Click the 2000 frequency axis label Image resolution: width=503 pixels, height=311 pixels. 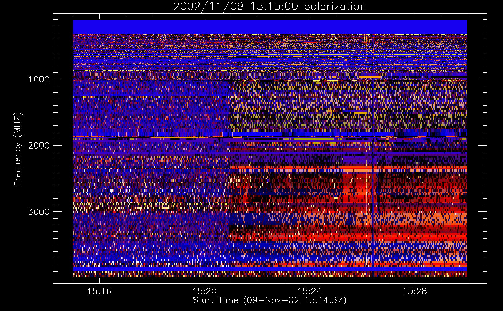pyautogui.click(x=39, y=146)
